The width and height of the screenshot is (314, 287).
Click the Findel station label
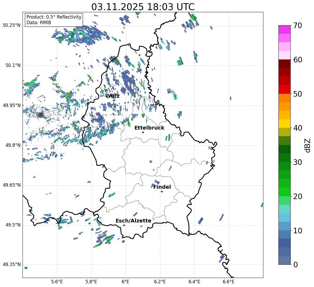pyautogui.click(x=162, y=187)
